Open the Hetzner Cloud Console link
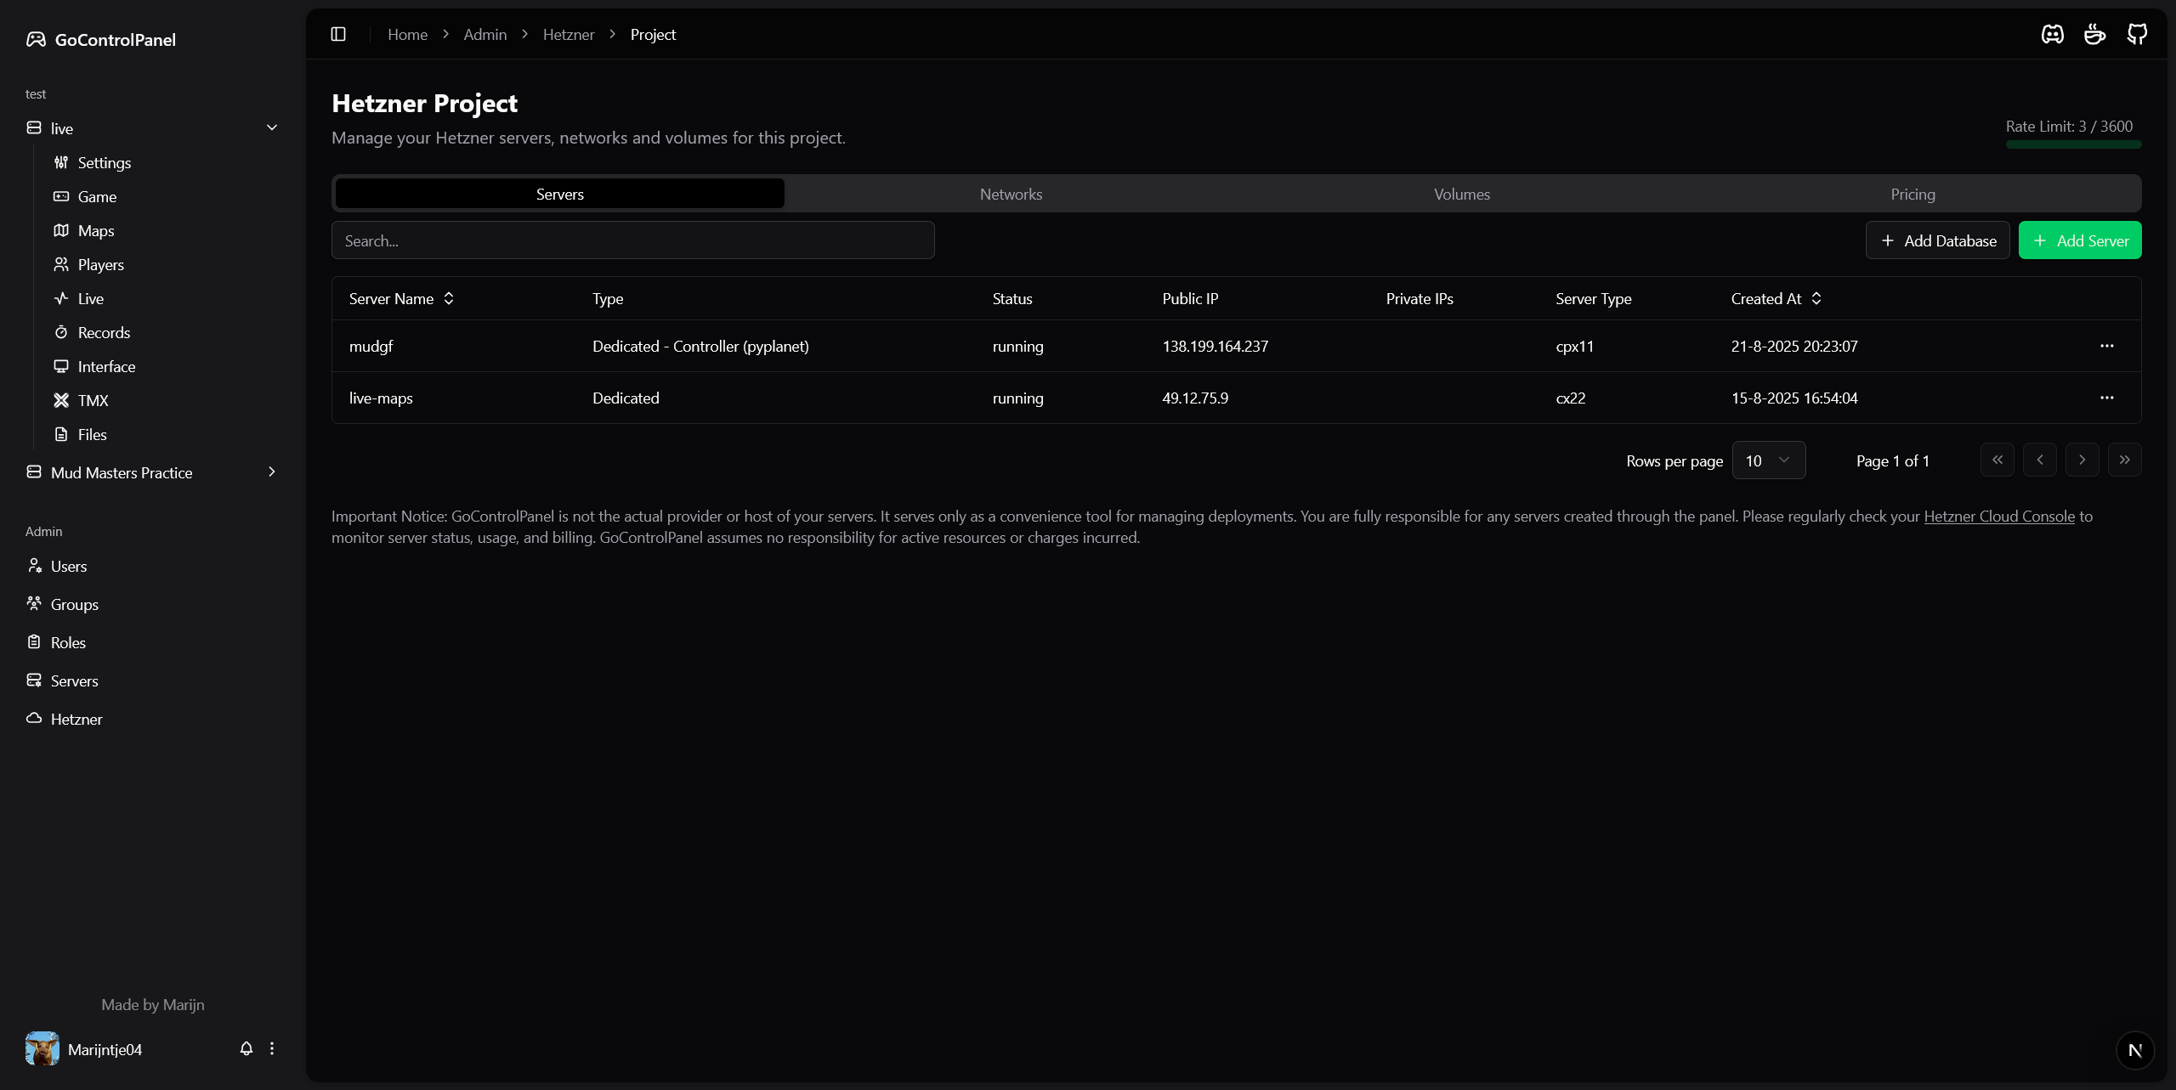The width and height of the screenshot is (2176, 1090). 1999,517
